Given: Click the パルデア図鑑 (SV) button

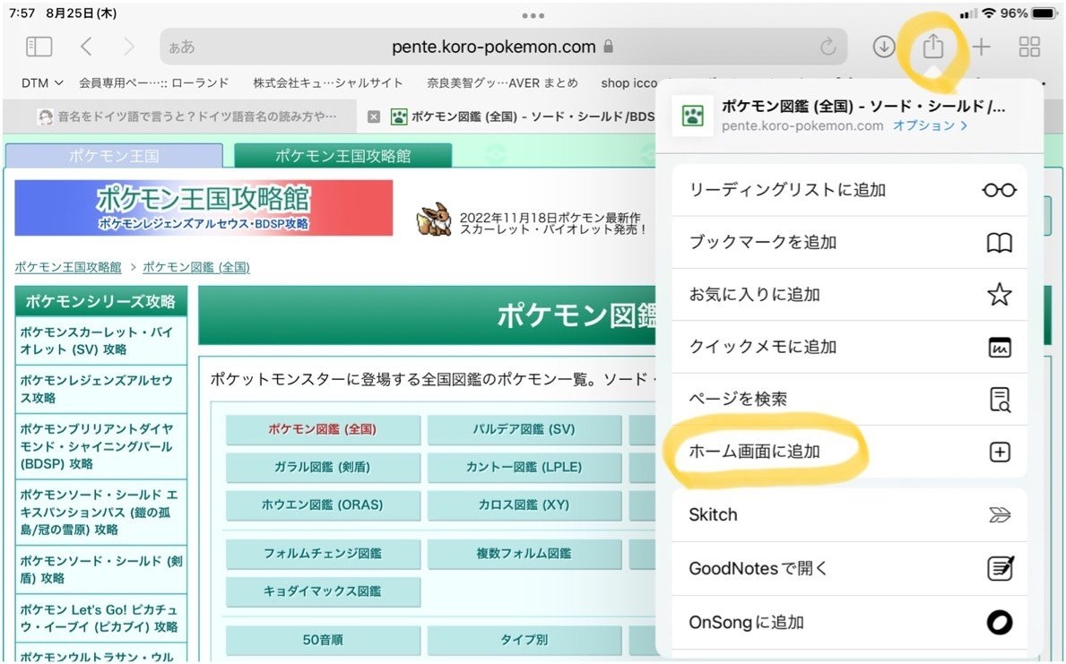Looking at the screenshot, I should pyautogui.click(x=524, y=429).
